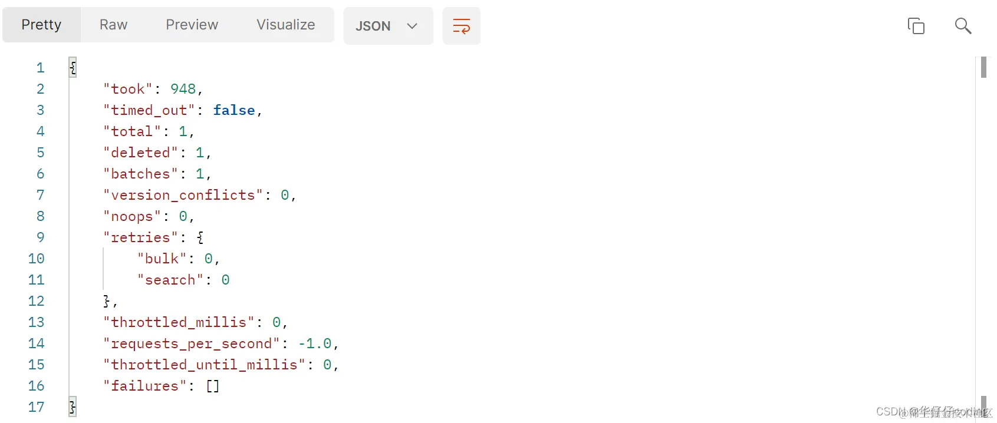The image size is (997, 423).
Task: Select the empty array [] value
Action: 213,386
